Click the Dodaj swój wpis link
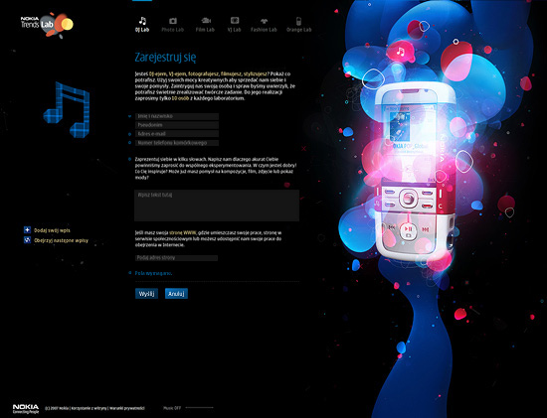Screen dimensions: 547x418 pyautogui.click(x=52, y=230)
